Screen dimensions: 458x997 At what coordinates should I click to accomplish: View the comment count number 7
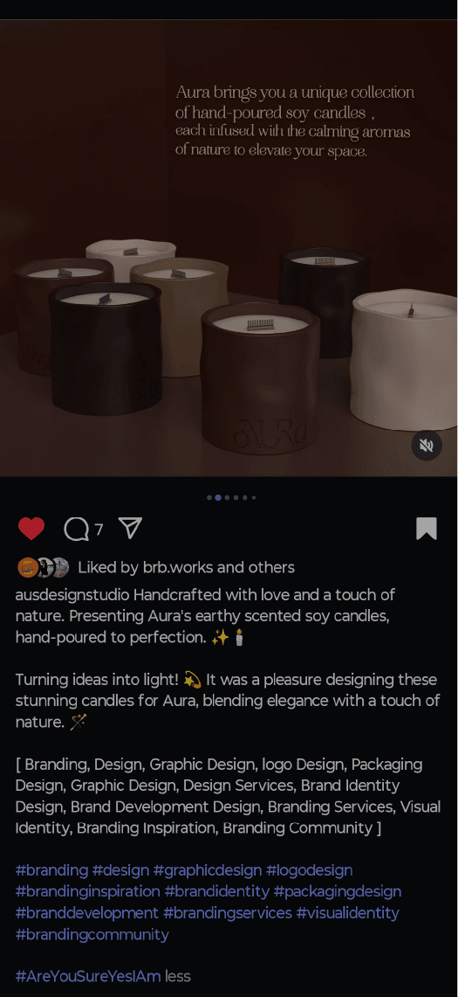(99, 529)
